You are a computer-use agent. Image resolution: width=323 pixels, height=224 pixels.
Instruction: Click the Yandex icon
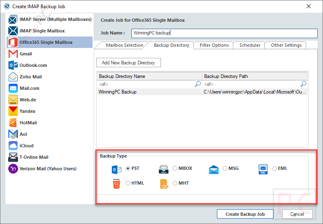coord(13,111)
